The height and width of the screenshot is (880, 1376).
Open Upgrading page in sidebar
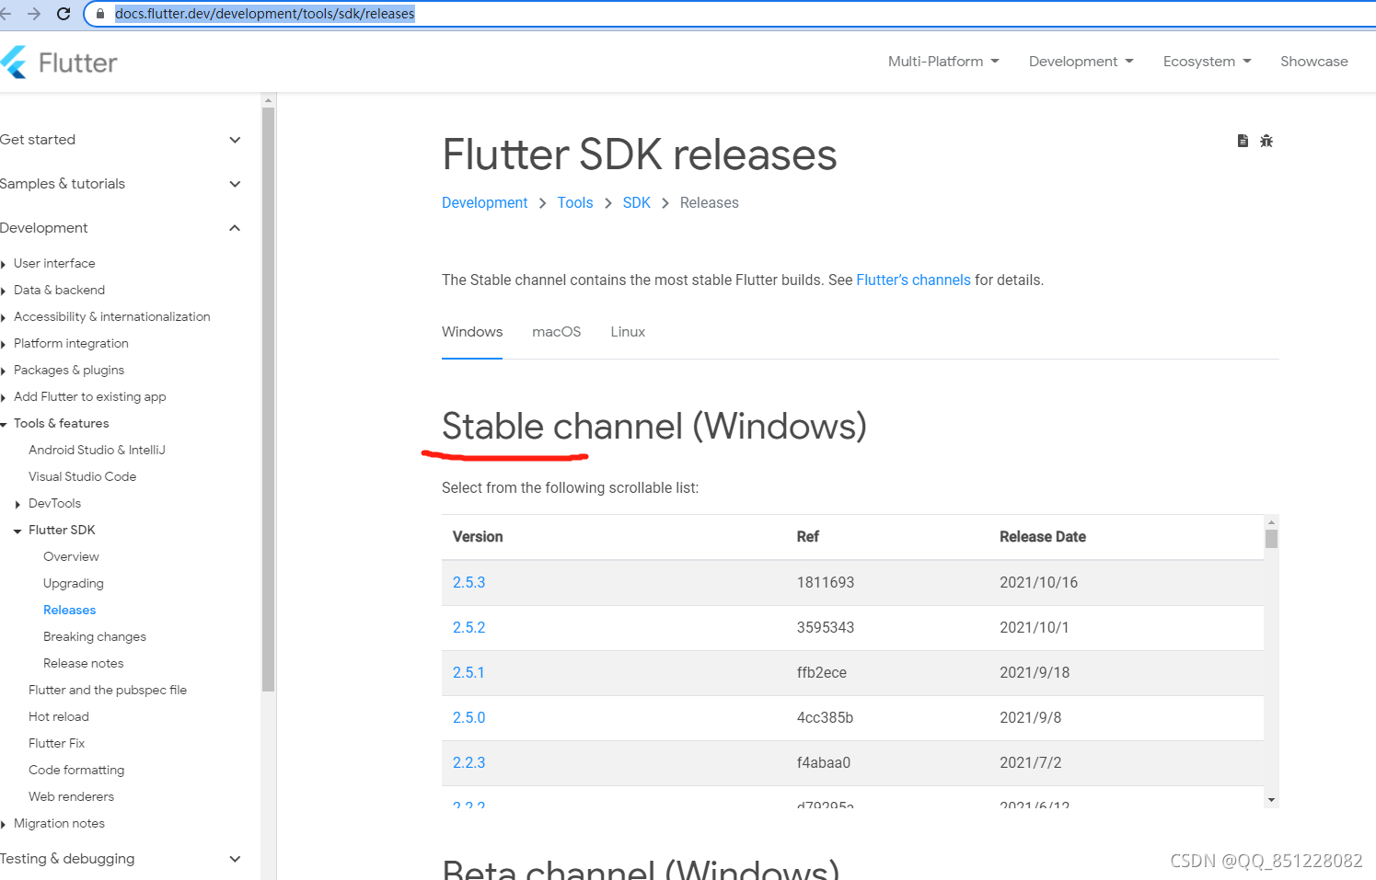point(74,583)
